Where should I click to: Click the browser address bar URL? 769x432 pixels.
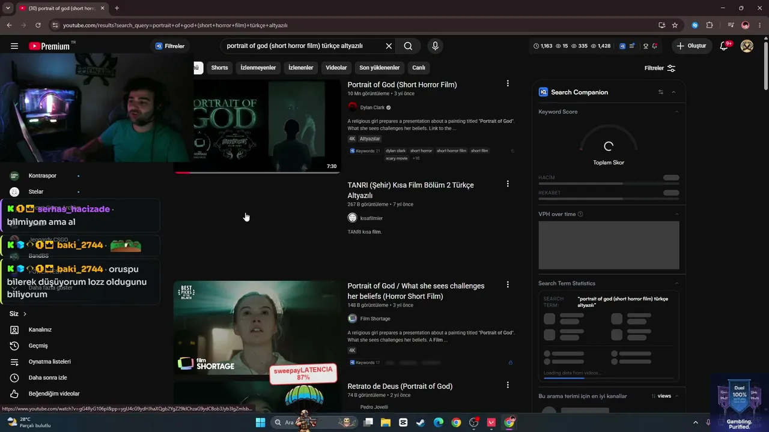click(175, 25)
